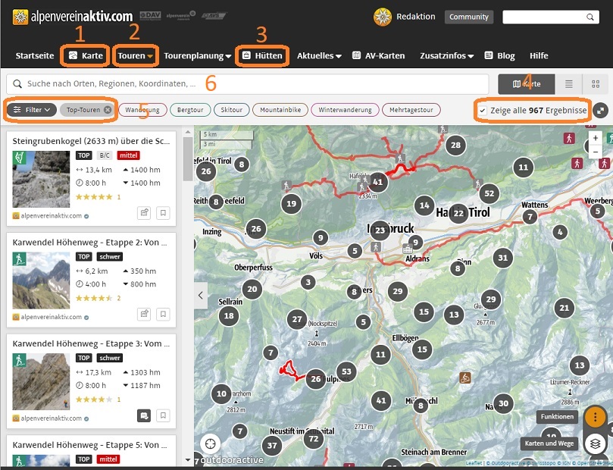The height and width of the screenshot is (470, 613).
Task: Click map cluster marker 31
Action: pyautogui.click(x=503, y=258)
